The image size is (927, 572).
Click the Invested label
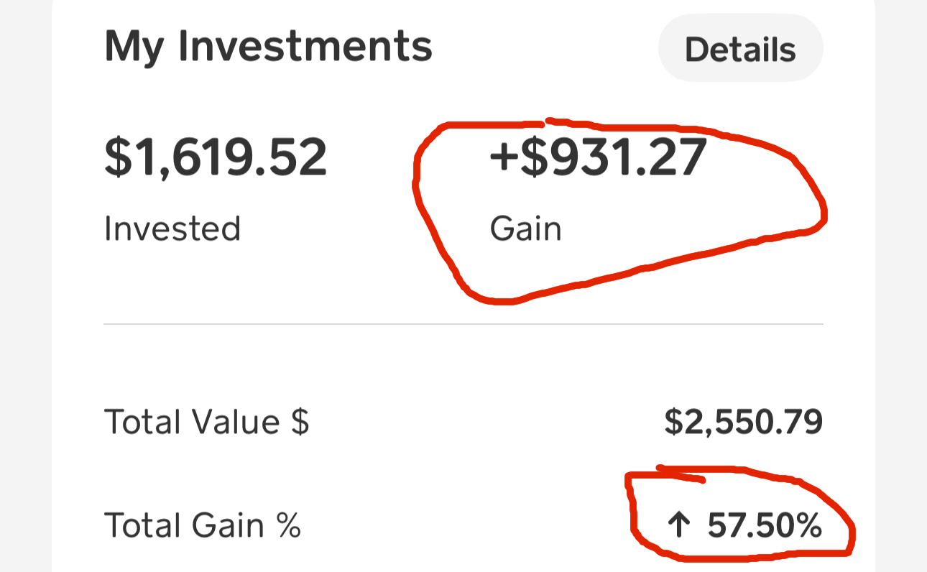[172, 229]
